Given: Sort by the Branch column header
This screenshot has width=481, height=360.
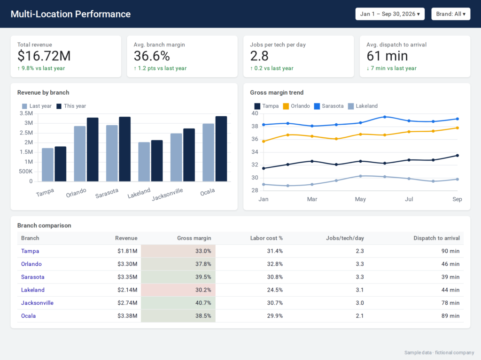Looking at the screenshot, I should (30, 238).
